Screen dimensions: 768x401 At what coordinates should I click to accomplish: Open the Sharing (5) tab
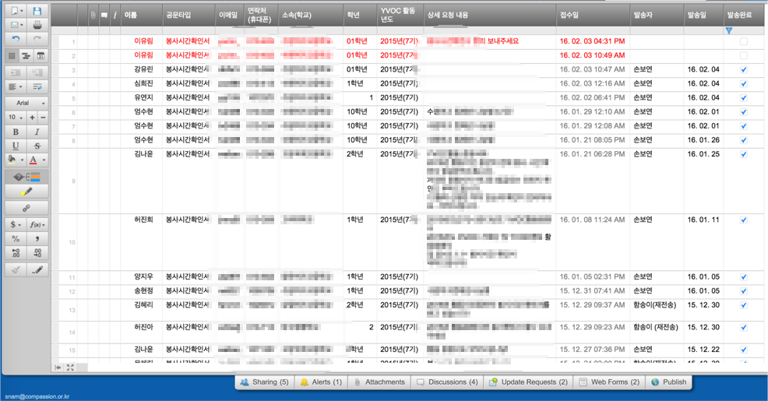265,382
